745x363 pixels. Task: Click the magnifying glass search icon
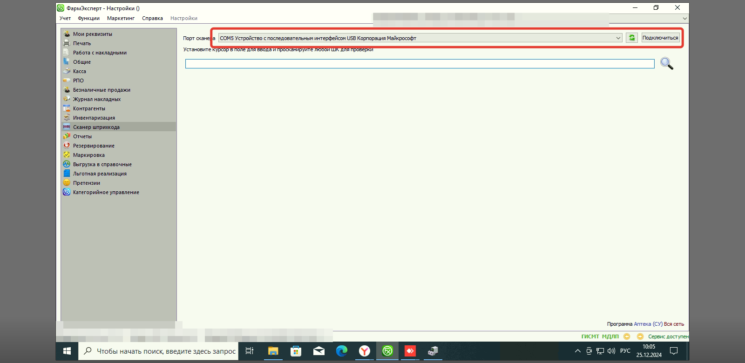(x=666, y=63)
